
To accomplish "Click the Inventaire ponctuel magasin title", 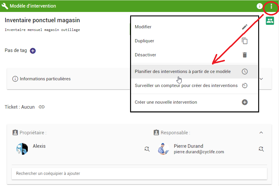I will pos(42,20).
